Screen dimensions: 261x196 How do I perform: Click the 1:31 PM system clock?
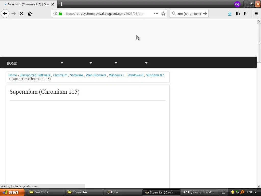(x=252, y=192)
